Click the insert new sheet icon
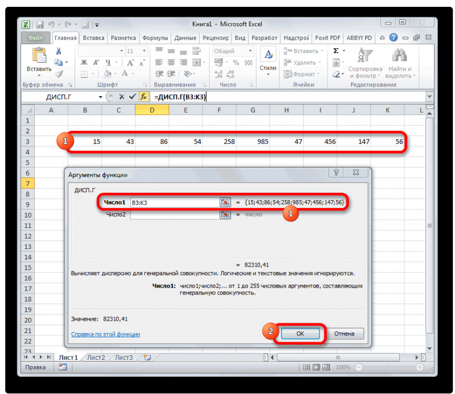Image resolution: width=455 pixels, height=394 pixels. pos(147,358)
